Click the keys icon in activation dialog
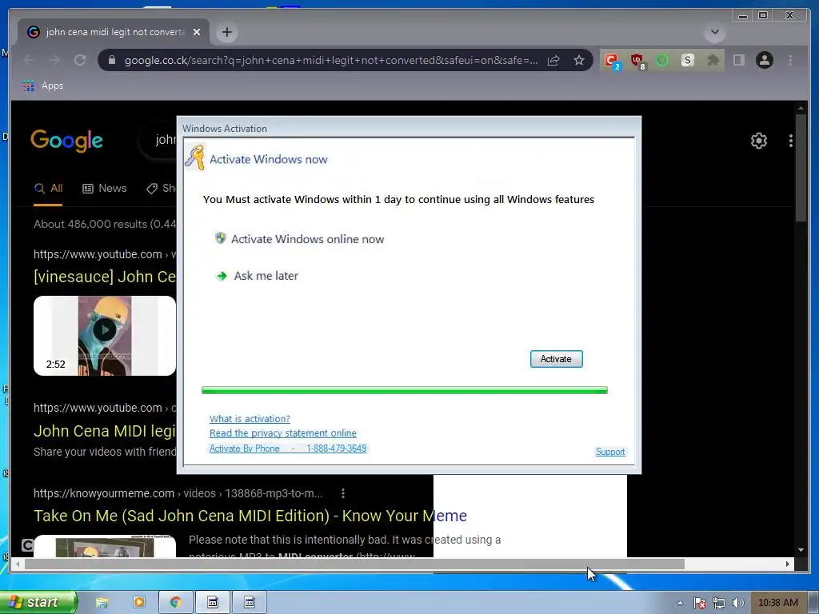 (195, 157)
